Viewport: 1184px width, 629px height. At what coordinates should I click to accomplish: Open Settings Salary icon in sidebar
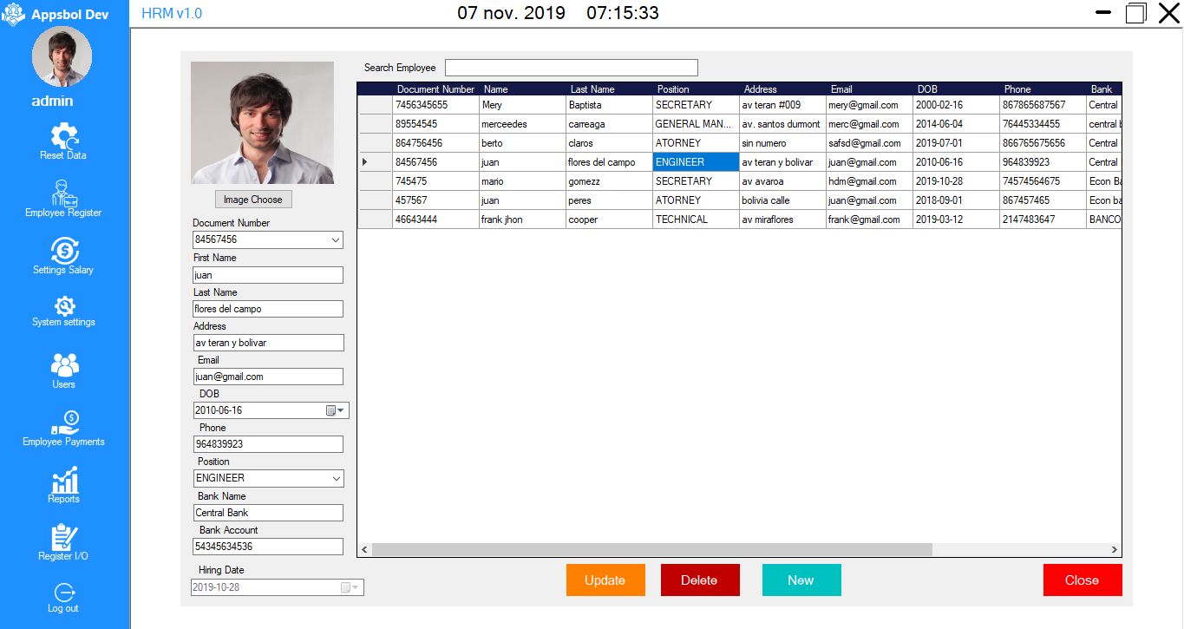click(x=64, y=250)
